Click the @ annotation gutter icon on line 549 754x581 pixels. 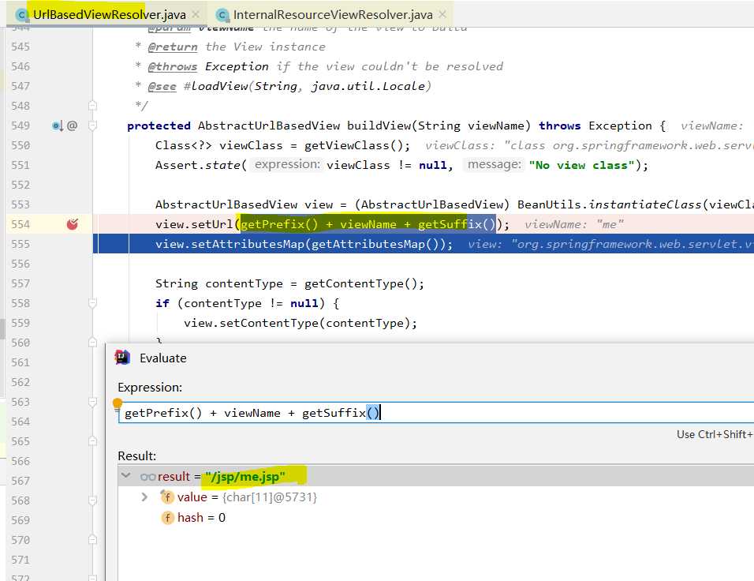pos(72,126)
